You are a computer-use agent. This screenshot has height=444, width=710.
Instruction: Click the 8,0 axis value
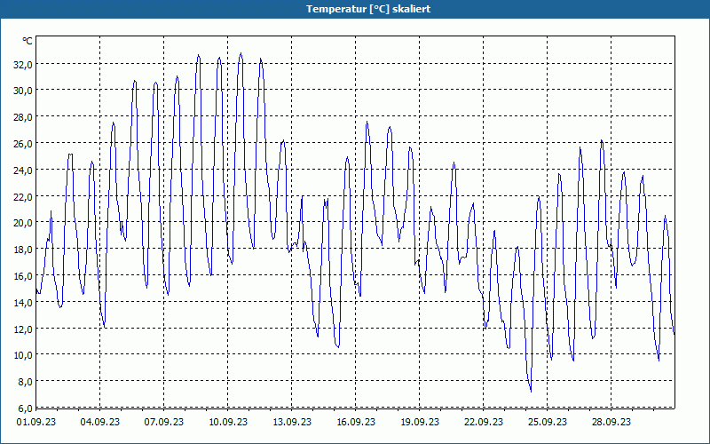25,382
